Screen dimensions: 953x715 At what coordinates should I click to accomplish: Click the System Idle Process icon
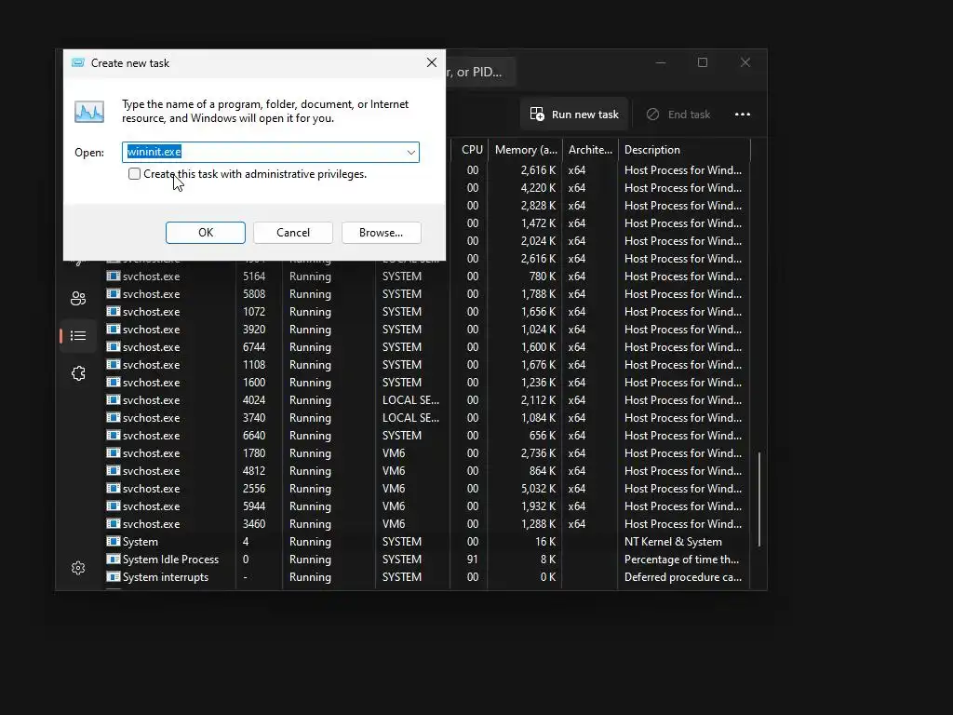coord(113,559)
